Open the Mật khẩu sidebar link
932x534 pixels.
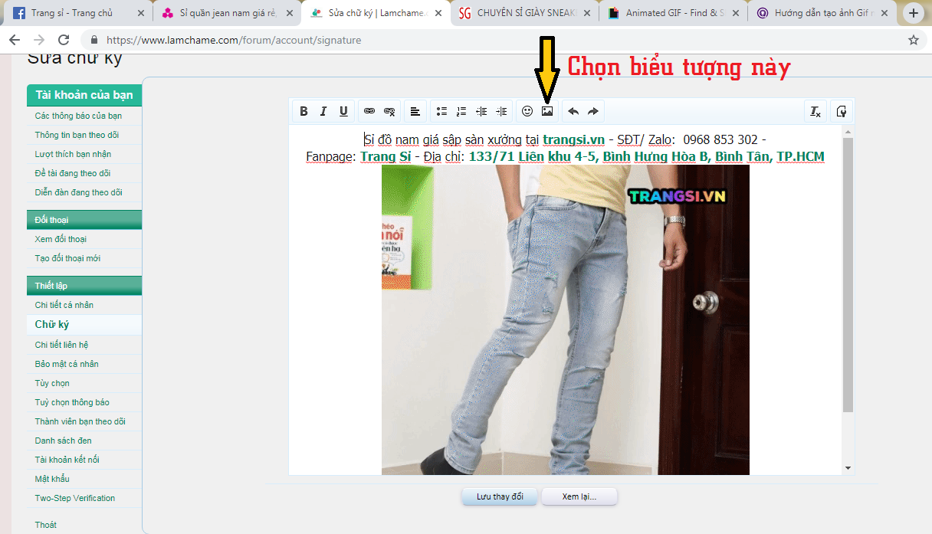pos(52,479)
